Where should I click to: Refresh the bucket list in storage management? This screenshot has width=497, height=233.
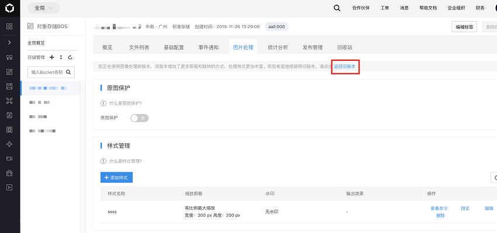(x=70, y=57)
